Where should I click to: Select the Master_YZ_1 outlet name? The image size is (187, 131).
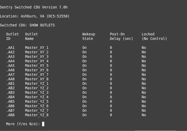coord(37,83)
